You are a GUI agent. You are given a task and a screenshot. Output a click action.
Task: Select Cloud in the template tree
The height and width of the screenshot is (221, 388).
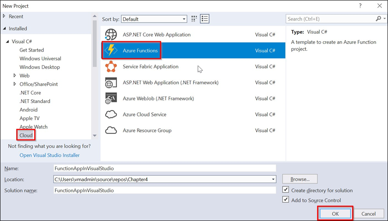click(x=26, y=135)
